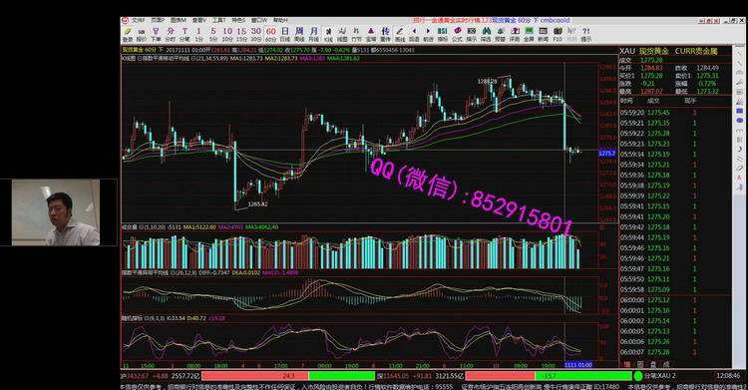Open the F10 info icon
748x390 pixels.
(x=558, y=34)
